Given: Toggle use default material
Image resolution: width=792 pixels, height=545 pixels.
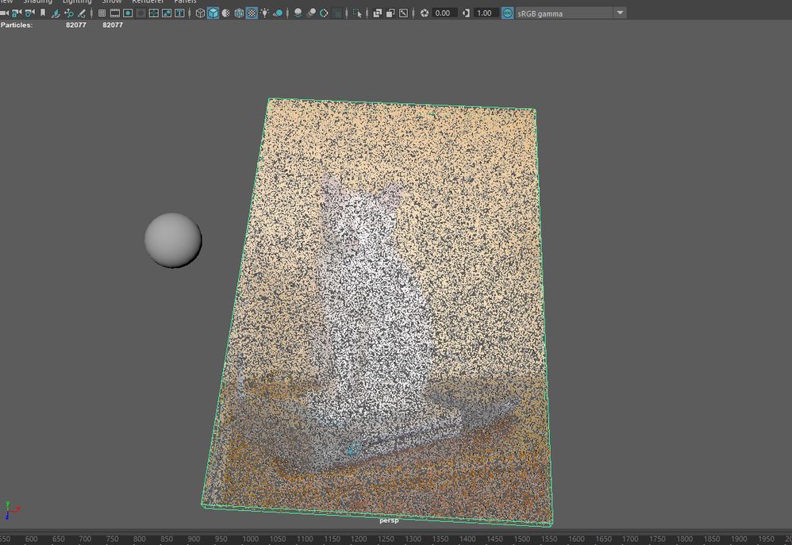Looking at the screenshot, I should point(279,13).
